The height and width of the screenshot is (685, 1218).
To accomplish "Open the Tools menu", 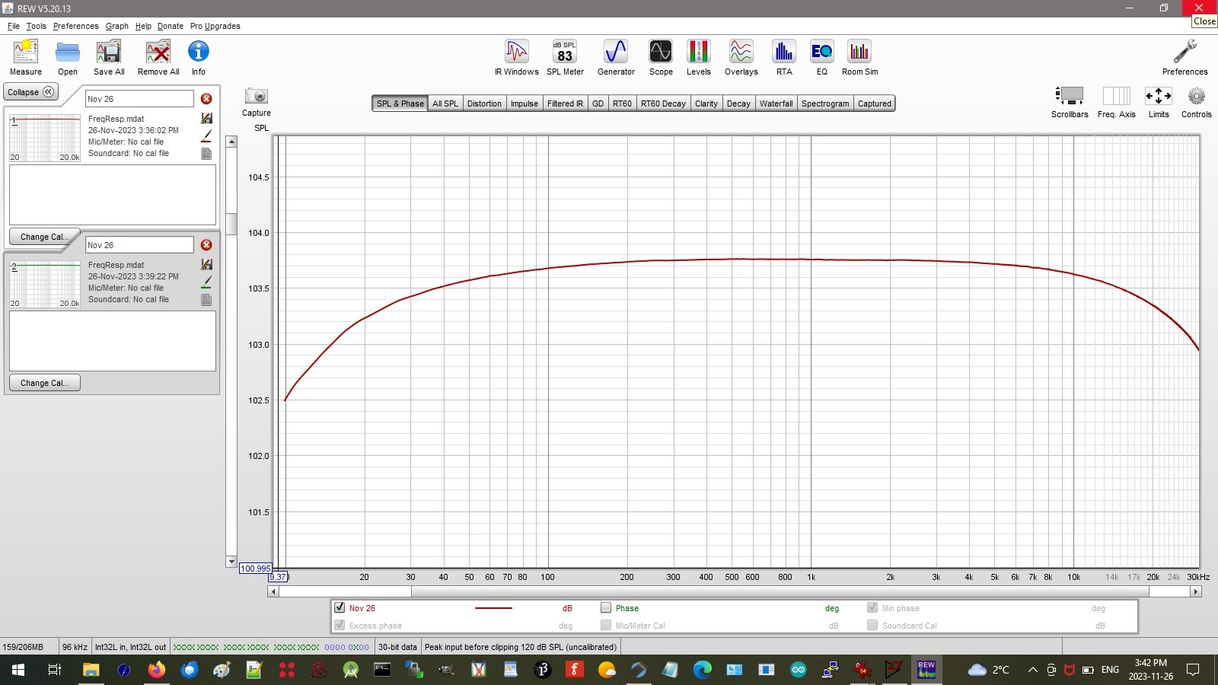I will (37, 26).
